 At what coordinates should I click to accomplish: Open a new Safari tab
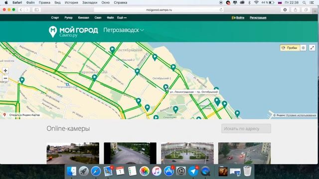point(315,11)
